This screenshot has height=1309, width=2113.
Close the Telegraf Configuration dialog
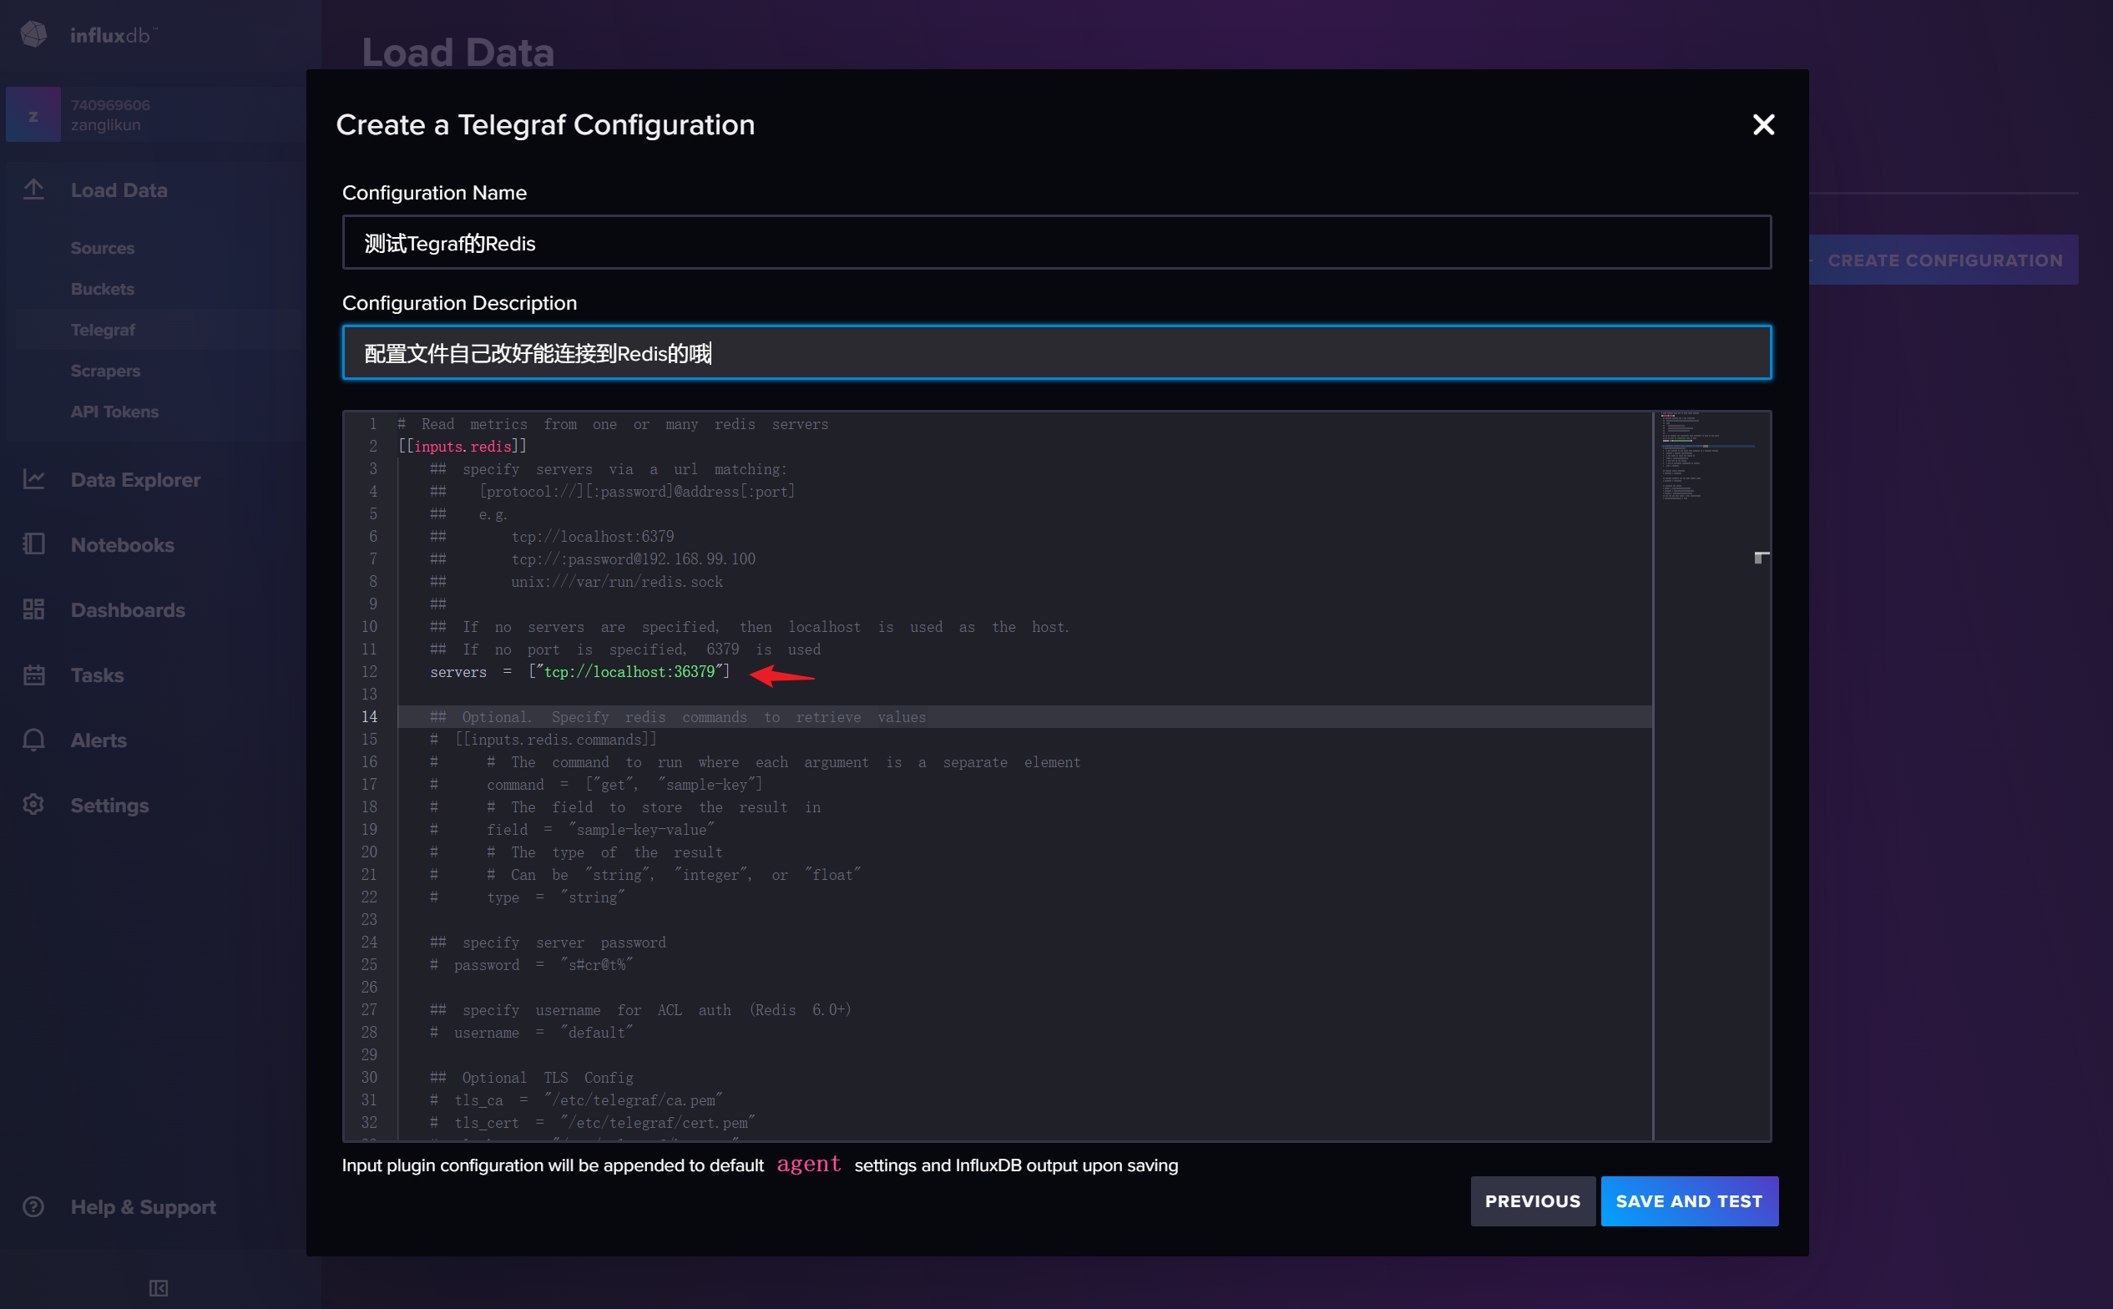pos(1762,124)
